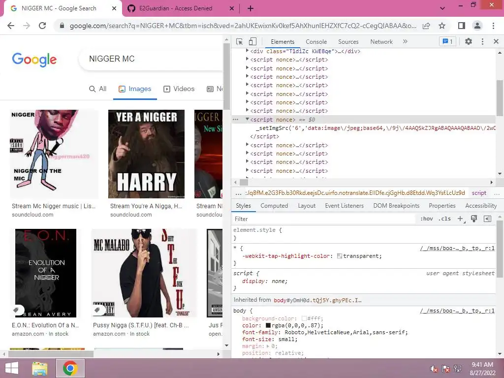Image resolution: width=504 pixels, height=378 pixels.
Task: Open the Customize DevTools kebab menu
Action: (x=482, y=41)
